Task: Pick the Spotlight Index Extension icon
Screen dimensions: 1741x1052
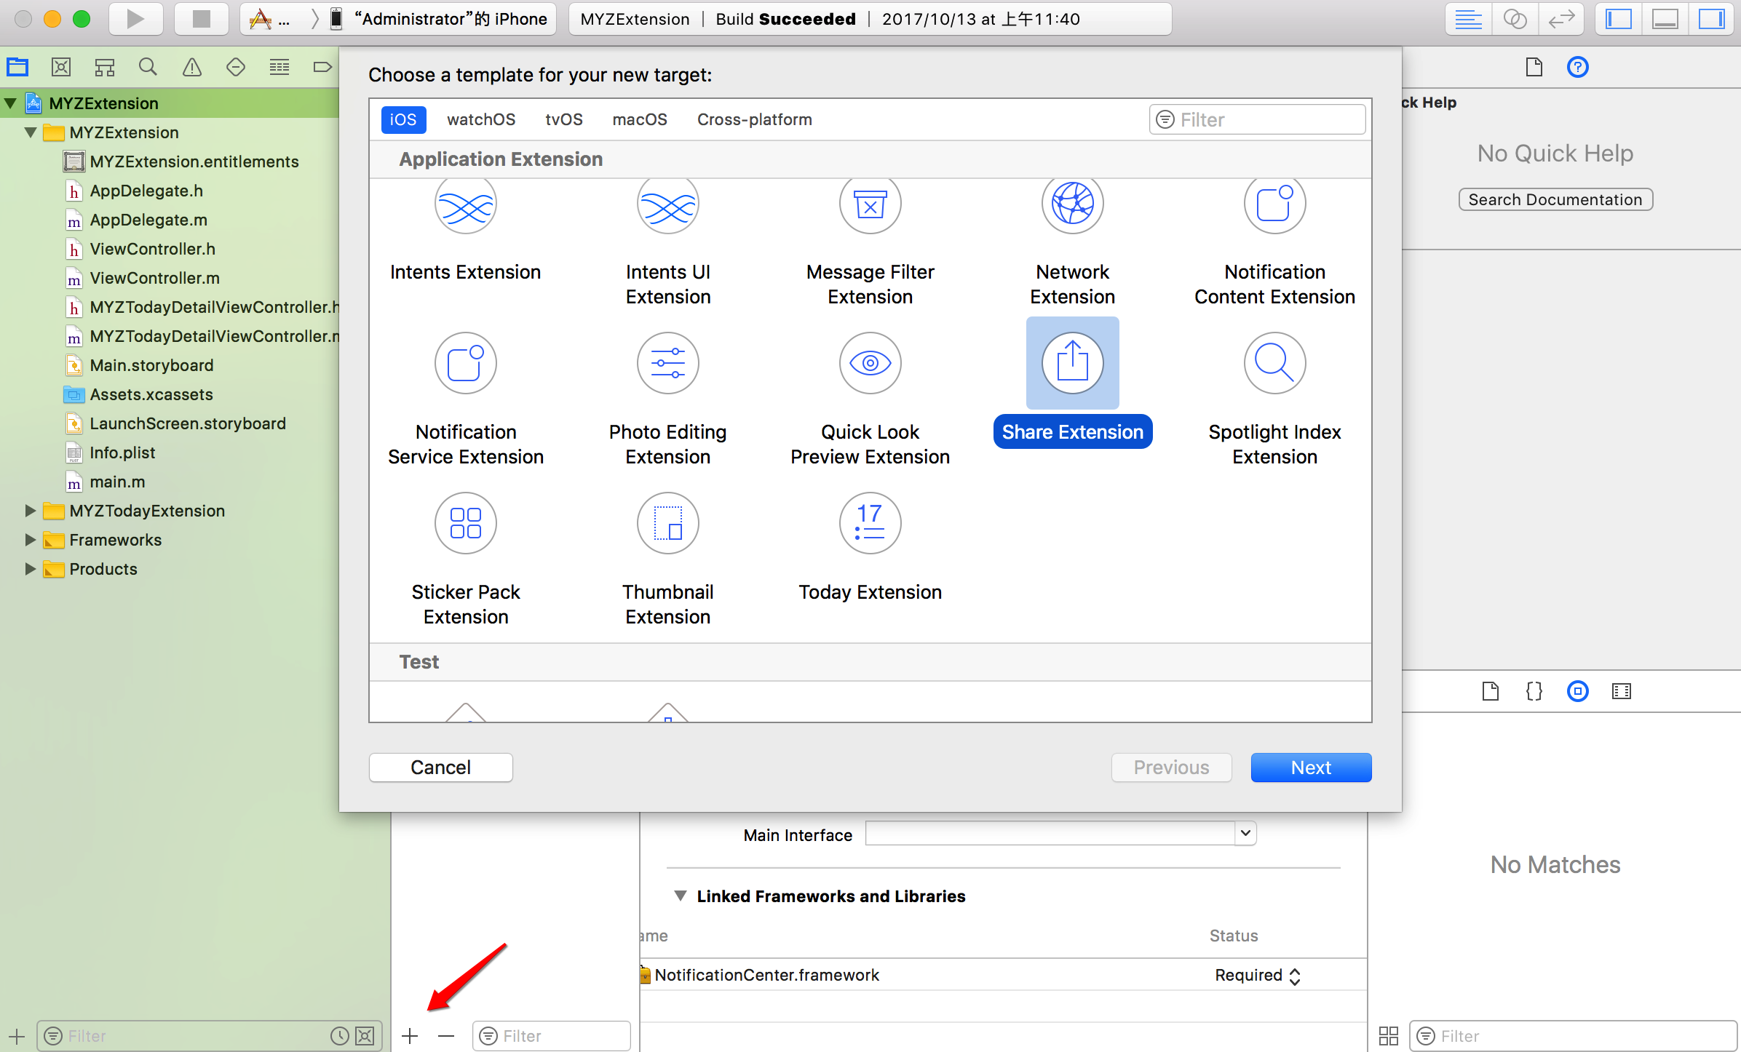Action: (x=1274, y=363)
